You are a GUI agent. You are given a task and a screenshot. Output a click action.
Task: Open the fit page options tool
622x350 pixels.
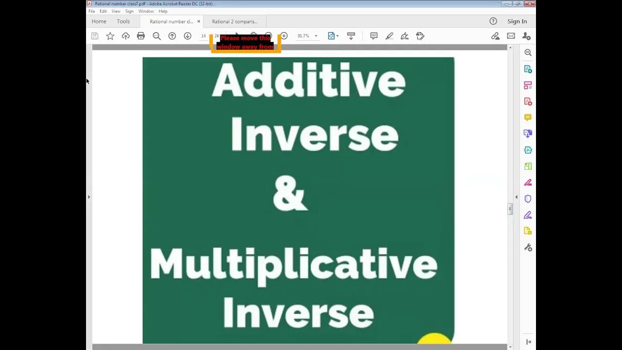pos(333,36)
